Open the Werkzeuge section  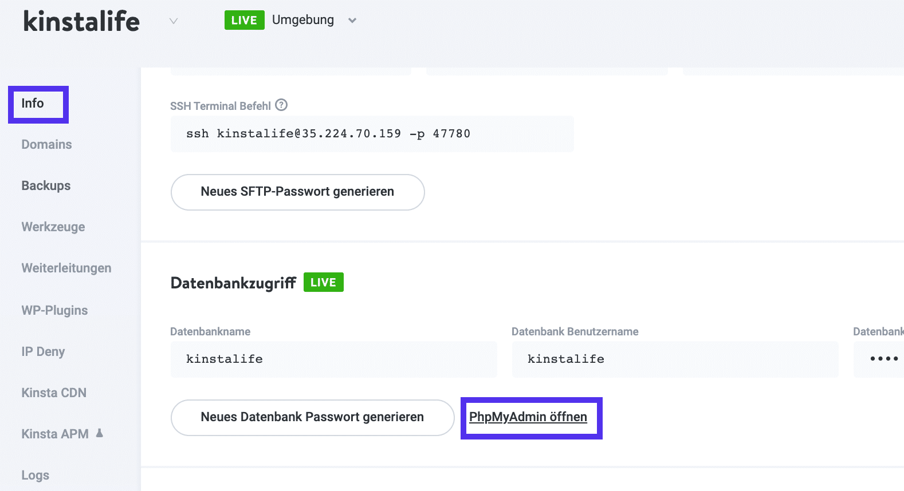tap(53, 227)
